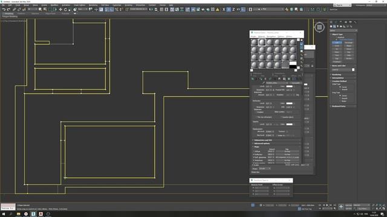Click the Mirror tool icon
This screenshot has height=217, width=387.
(151, 10)
